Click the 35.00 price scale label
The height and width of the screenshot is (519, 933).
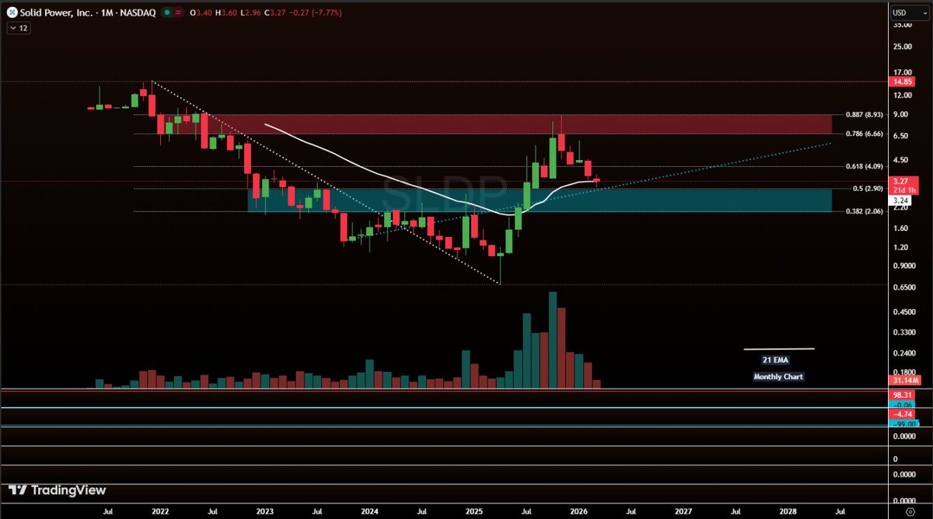903,24
